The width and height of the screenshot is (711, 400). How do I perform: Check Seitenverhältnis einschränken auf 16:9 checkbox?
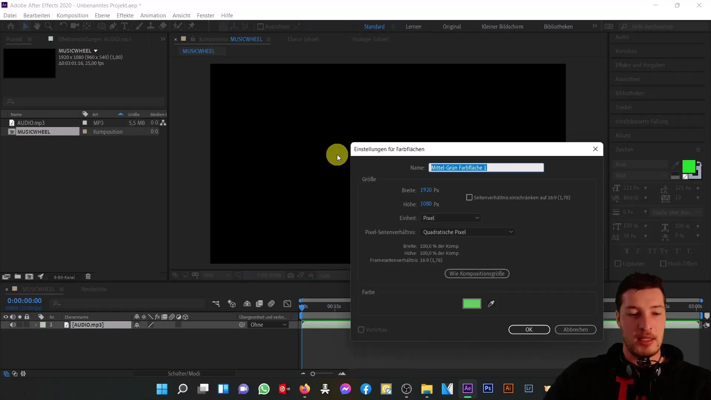[x=469, y=197]
